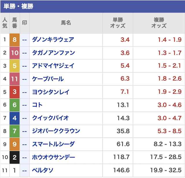Open horse スマートルシーダ link
Screen dimensions: 185x178
pos(53,144)
